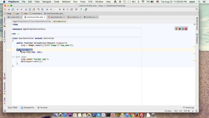Open the VCS menu

tap(90, 2)
